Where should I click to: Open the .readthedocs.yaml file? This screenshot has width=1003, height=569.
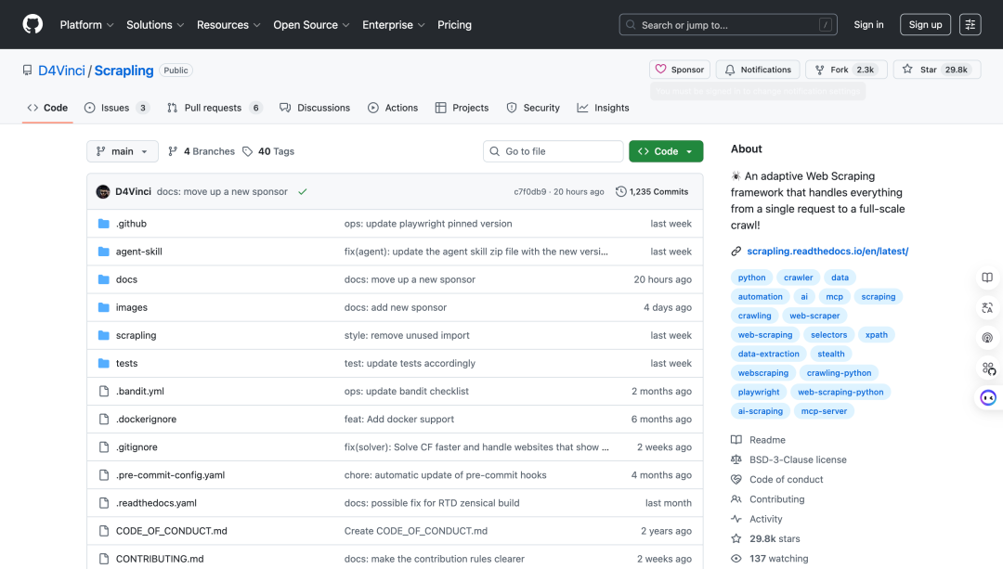[x=156, y=503]
